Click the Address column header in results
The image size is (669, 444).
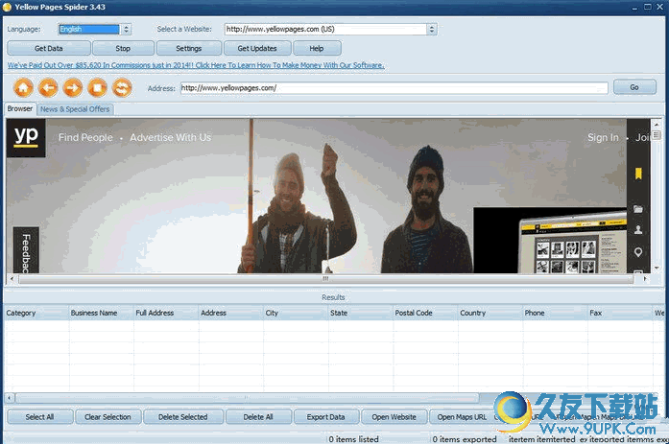pyautogui.click(x=230, y=313)
